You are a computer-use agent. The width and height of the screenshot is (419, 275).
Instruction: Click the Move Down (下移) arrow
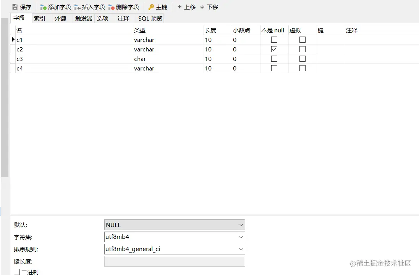click(202, 7)
